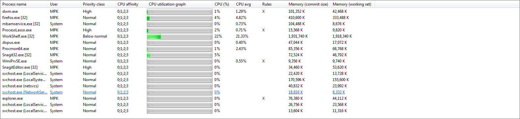Select the WorkShelf.exe [32] process row

point(188,36)
